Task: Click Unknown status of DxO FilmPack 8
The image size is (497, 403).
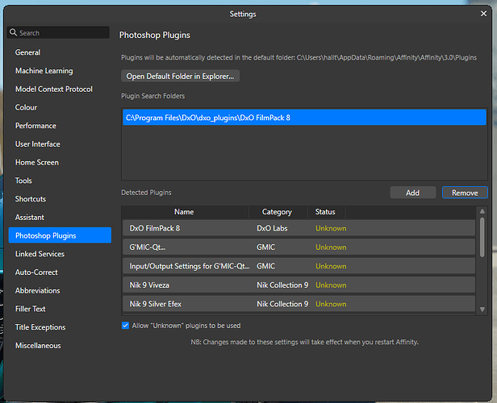Action: 331,228
